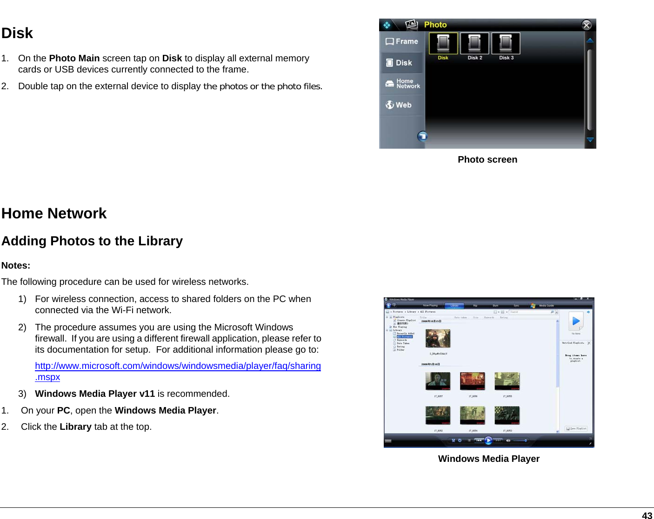This screenshot has height=519, width=654.
Task: Select picture thumbnail IT_6055
Action: coord(507,381)
